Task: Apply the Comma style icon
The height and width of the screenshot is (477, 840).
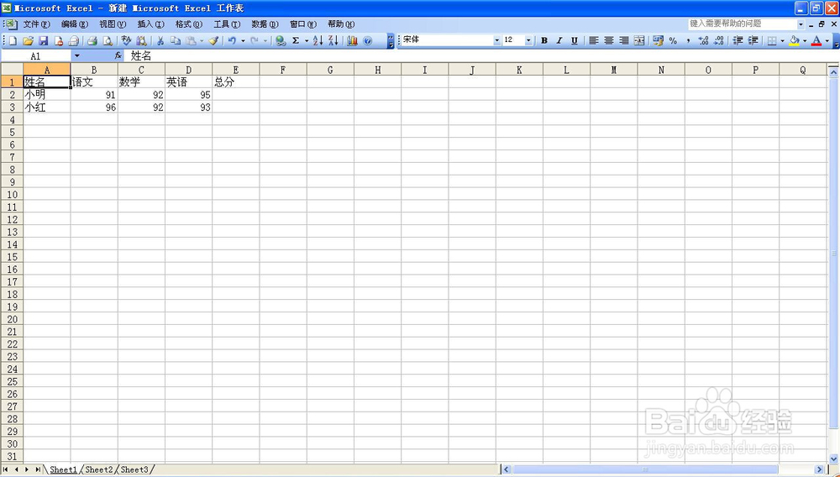Action: tap(689, 40)
